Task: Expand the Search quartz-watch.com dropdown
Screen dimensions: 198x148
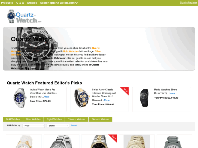Action: coord(59,3)
